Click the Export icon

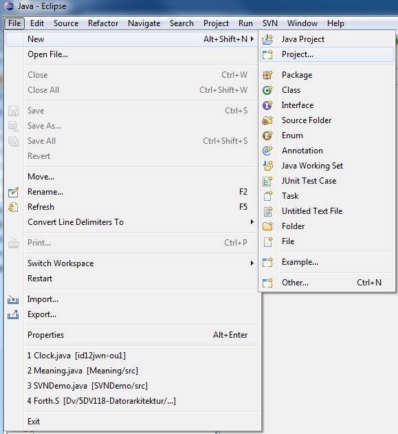click(x=13, y=315)
